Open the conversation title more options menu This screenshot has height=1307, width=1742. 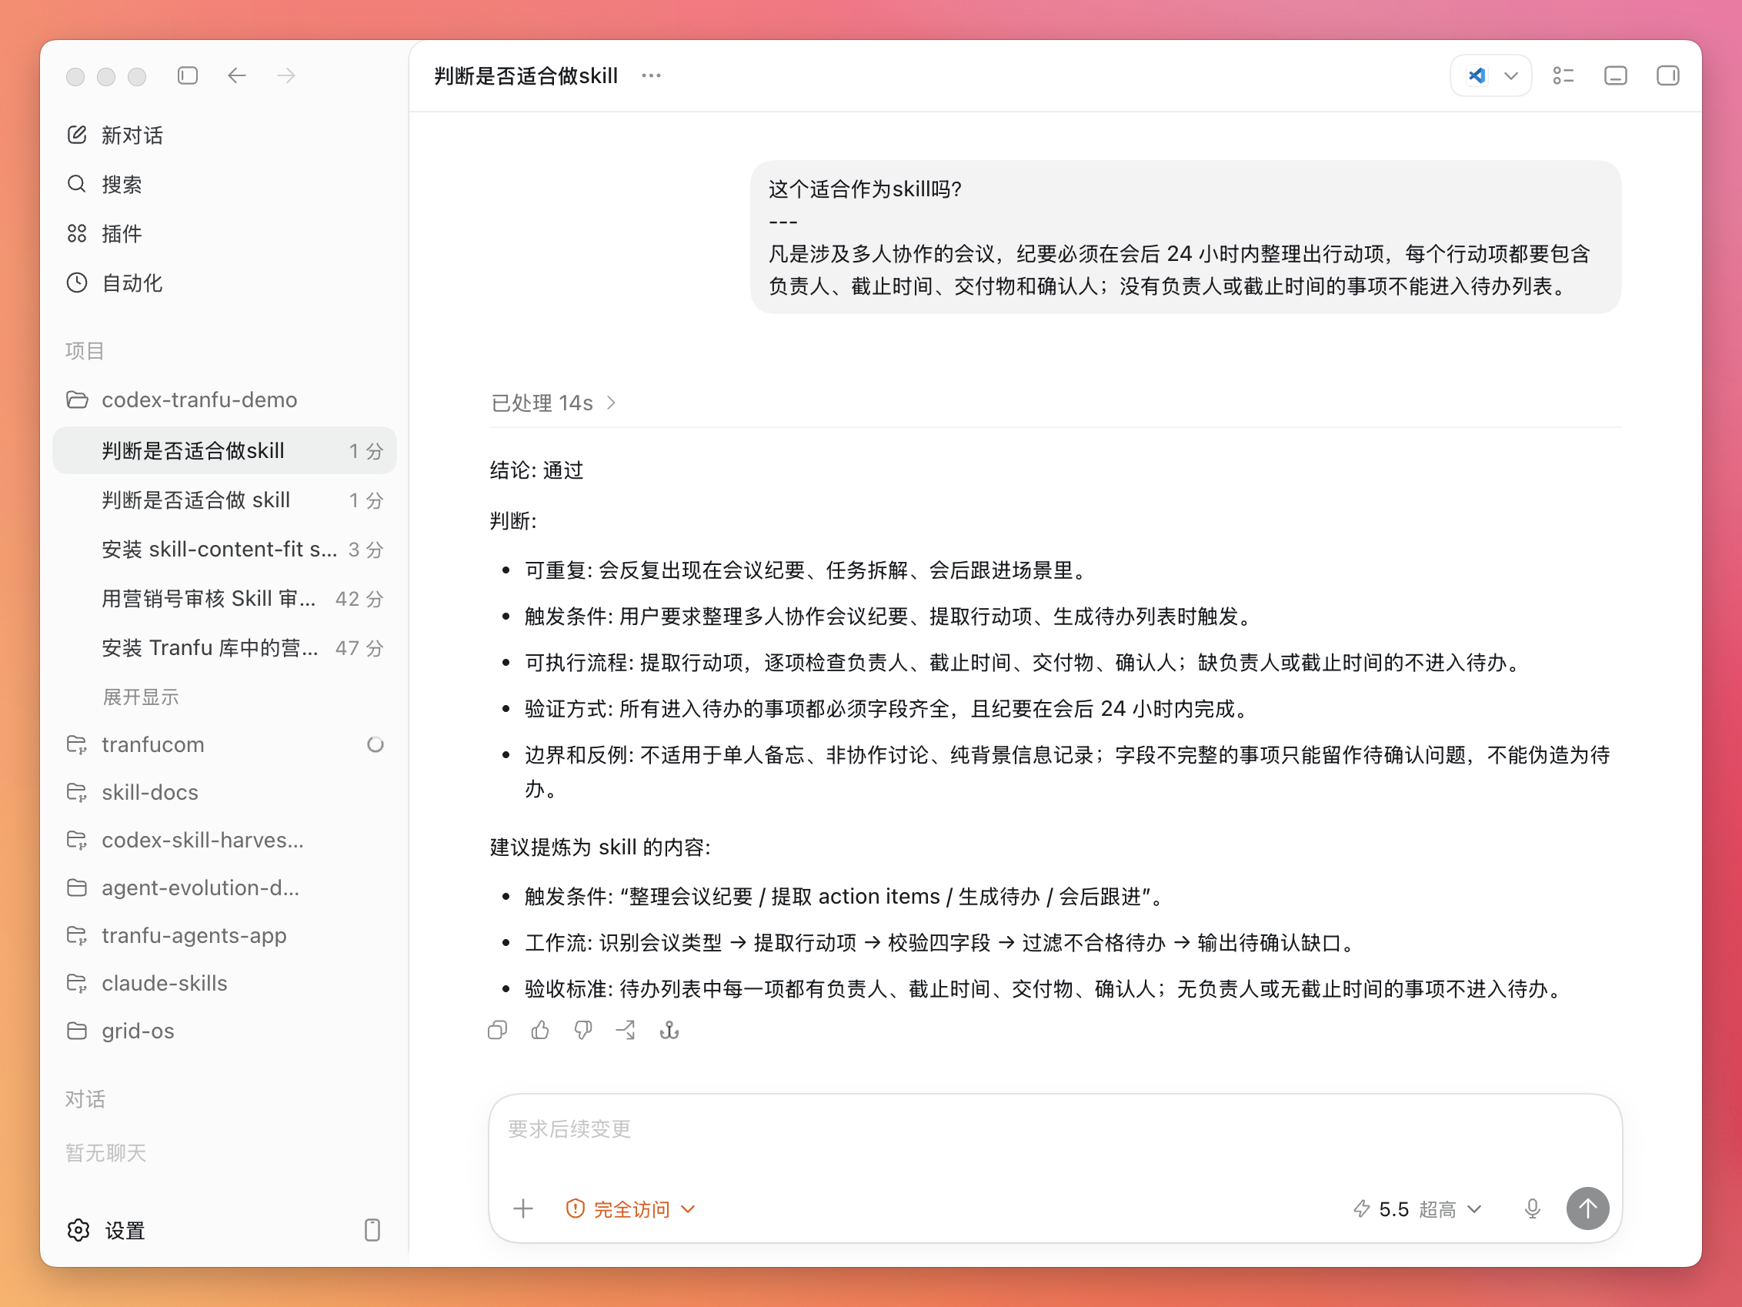[x=651, y=75]
